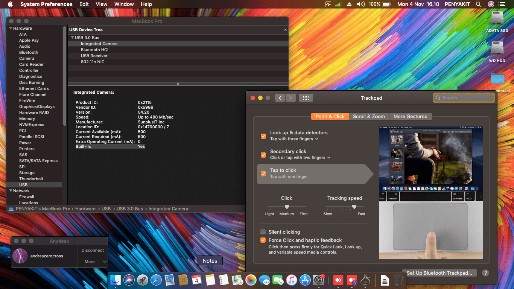Disable Force Click and haptic feedback
This screenshot has width=514, height=289.
pos(263,240)
